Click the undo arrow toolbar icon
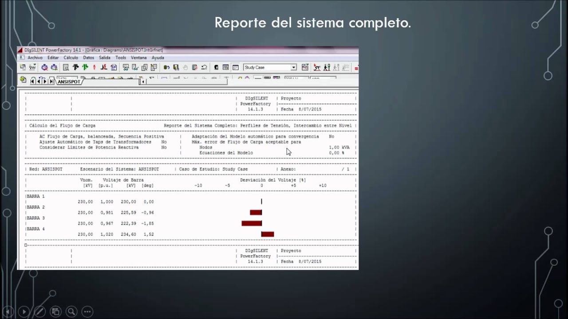 point(204,67)
